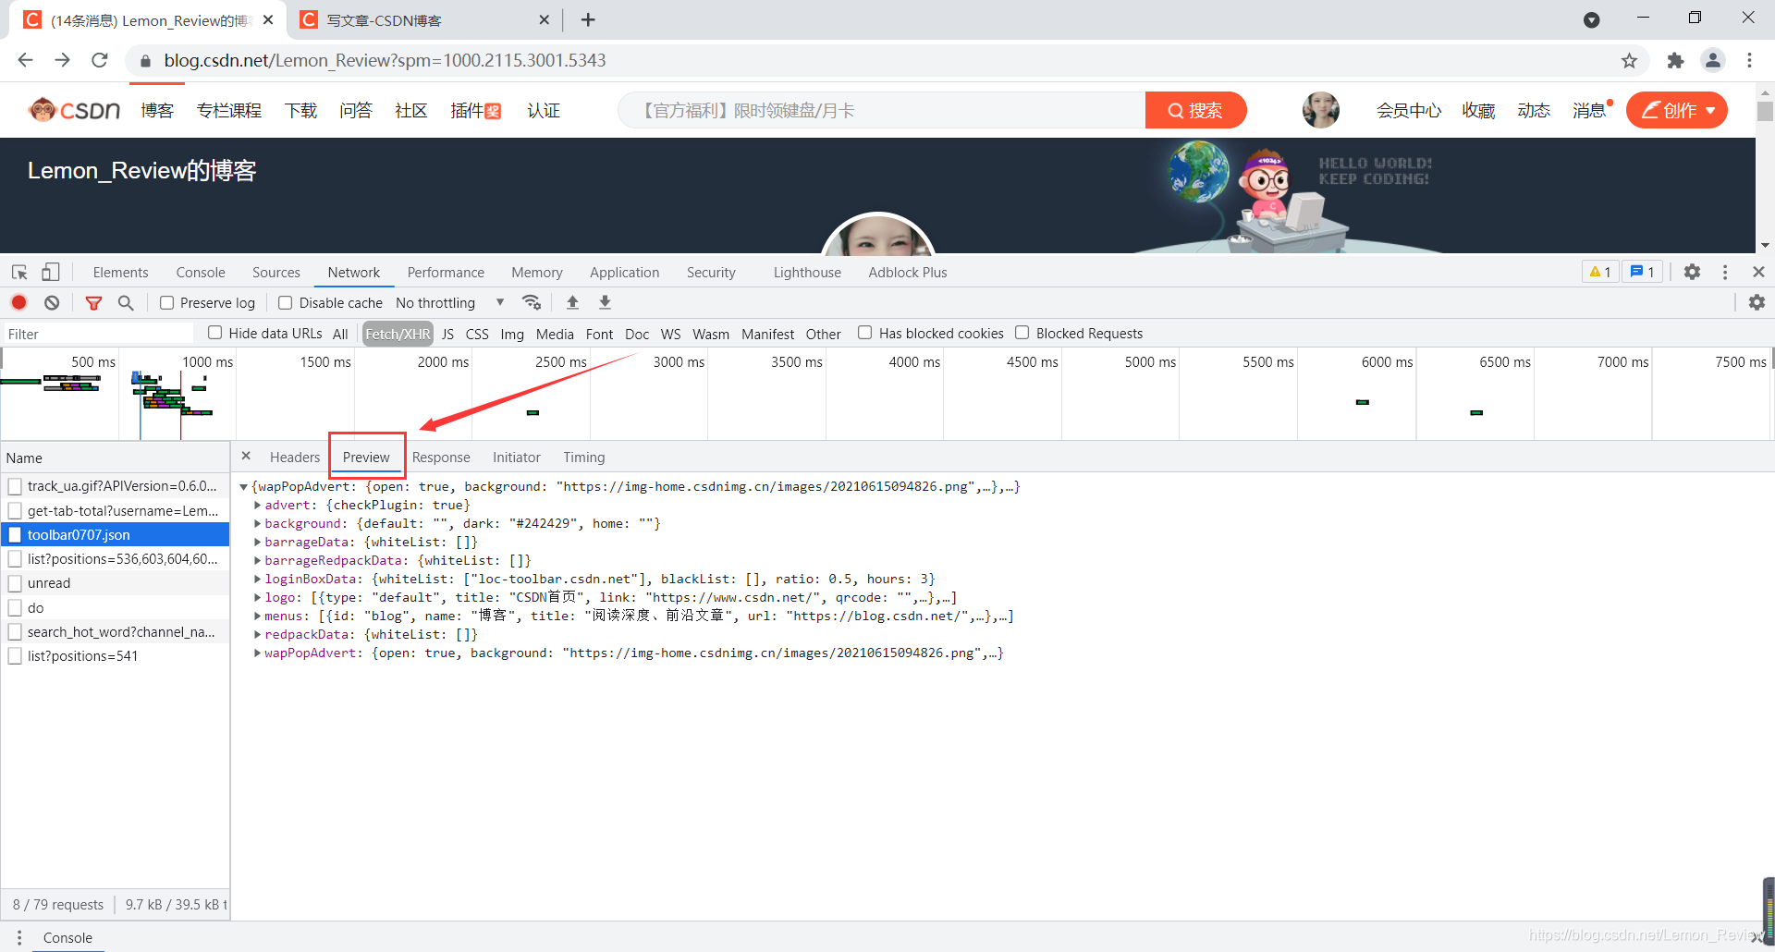This screenshot has width=1775, height=952.
Task: Clear the network requests list
Action: (52, 302)
